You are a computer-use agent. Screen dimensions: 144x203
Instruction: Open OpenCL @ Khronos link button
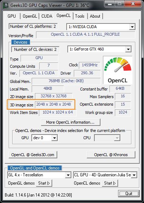(111, 155)
